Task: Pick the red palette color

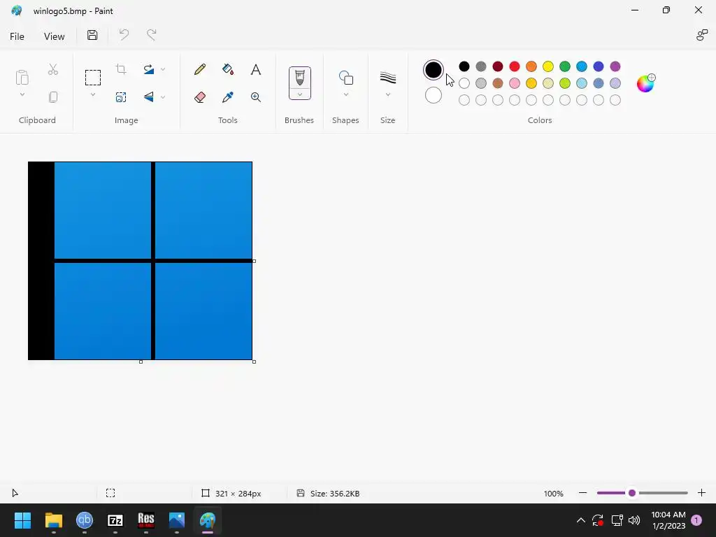Action: pos(514,66)
